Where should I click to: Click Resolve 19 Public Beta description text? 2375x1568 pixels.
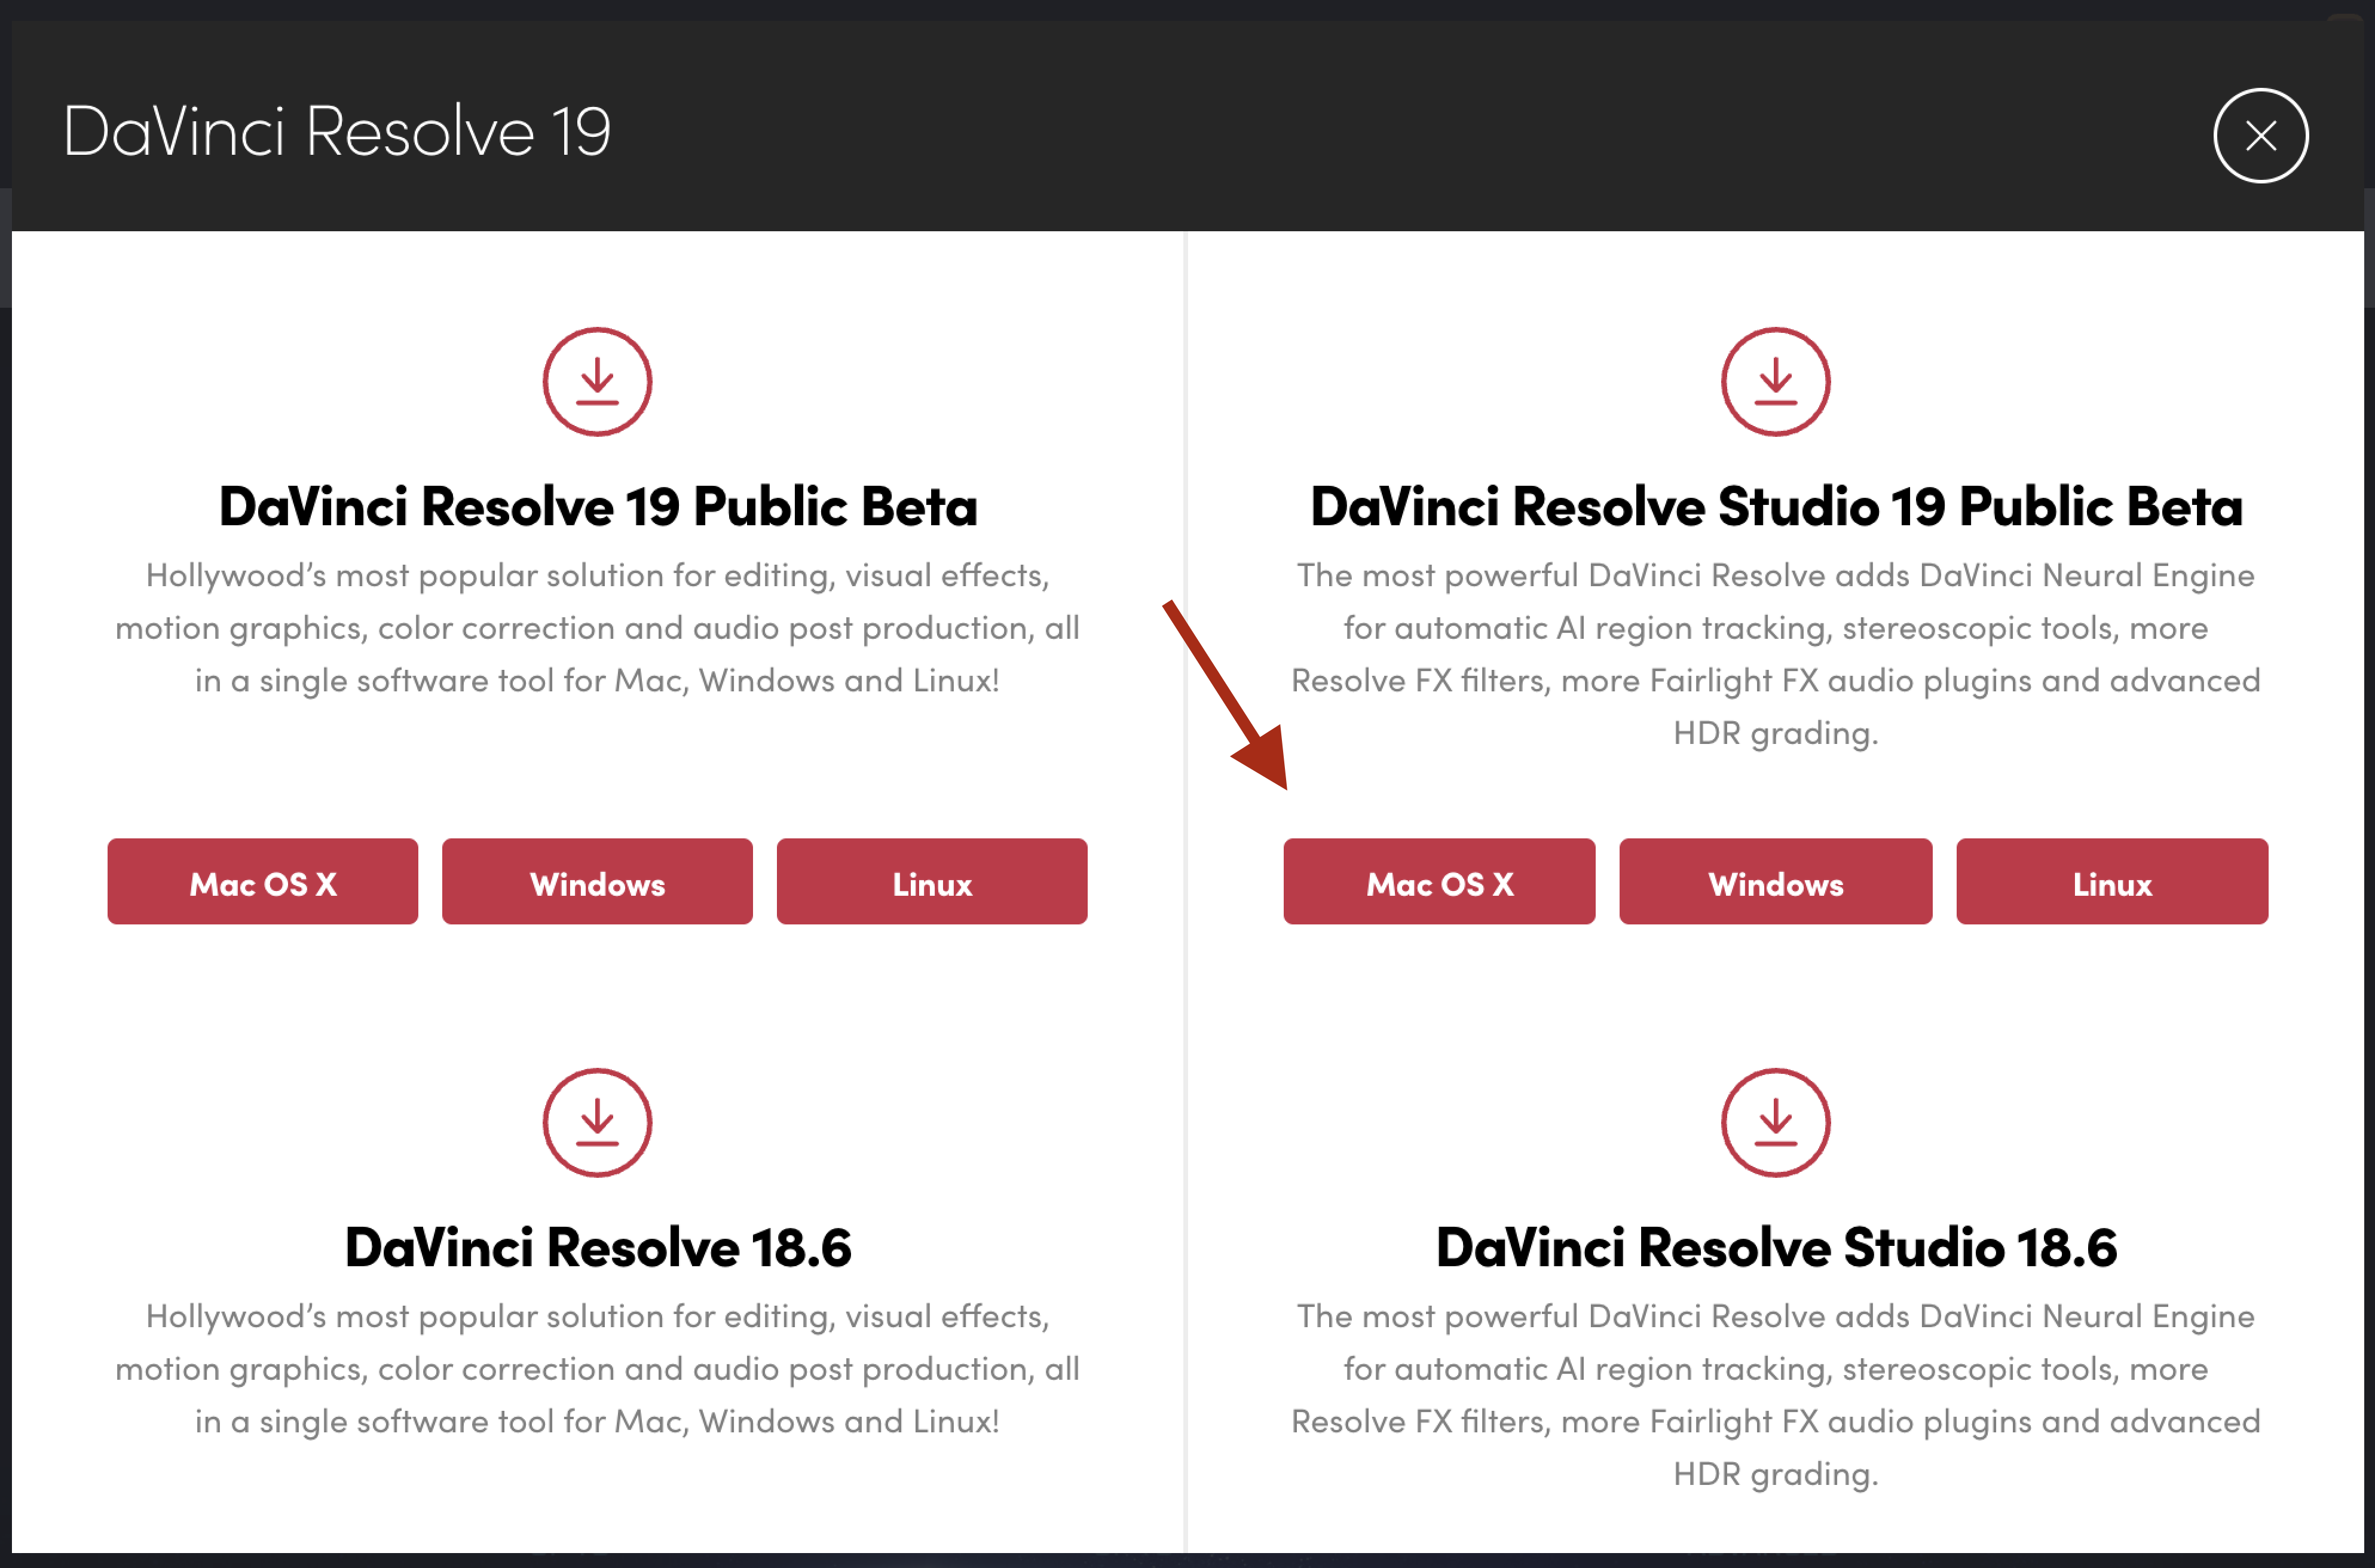tap(598, 628)
